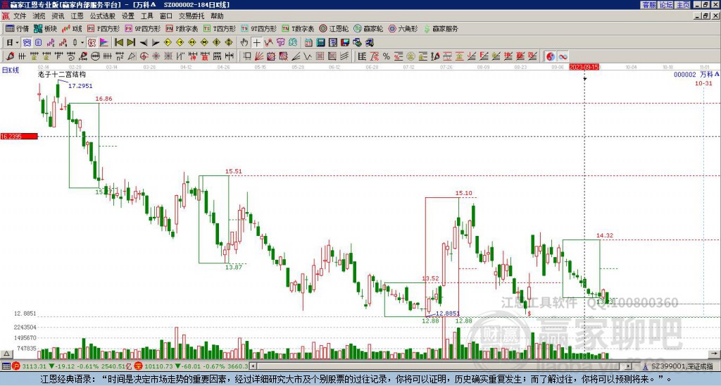Click the horizontal scrollbar right arrow
Viewport: 721px width, 386px height.
[629, 366]
